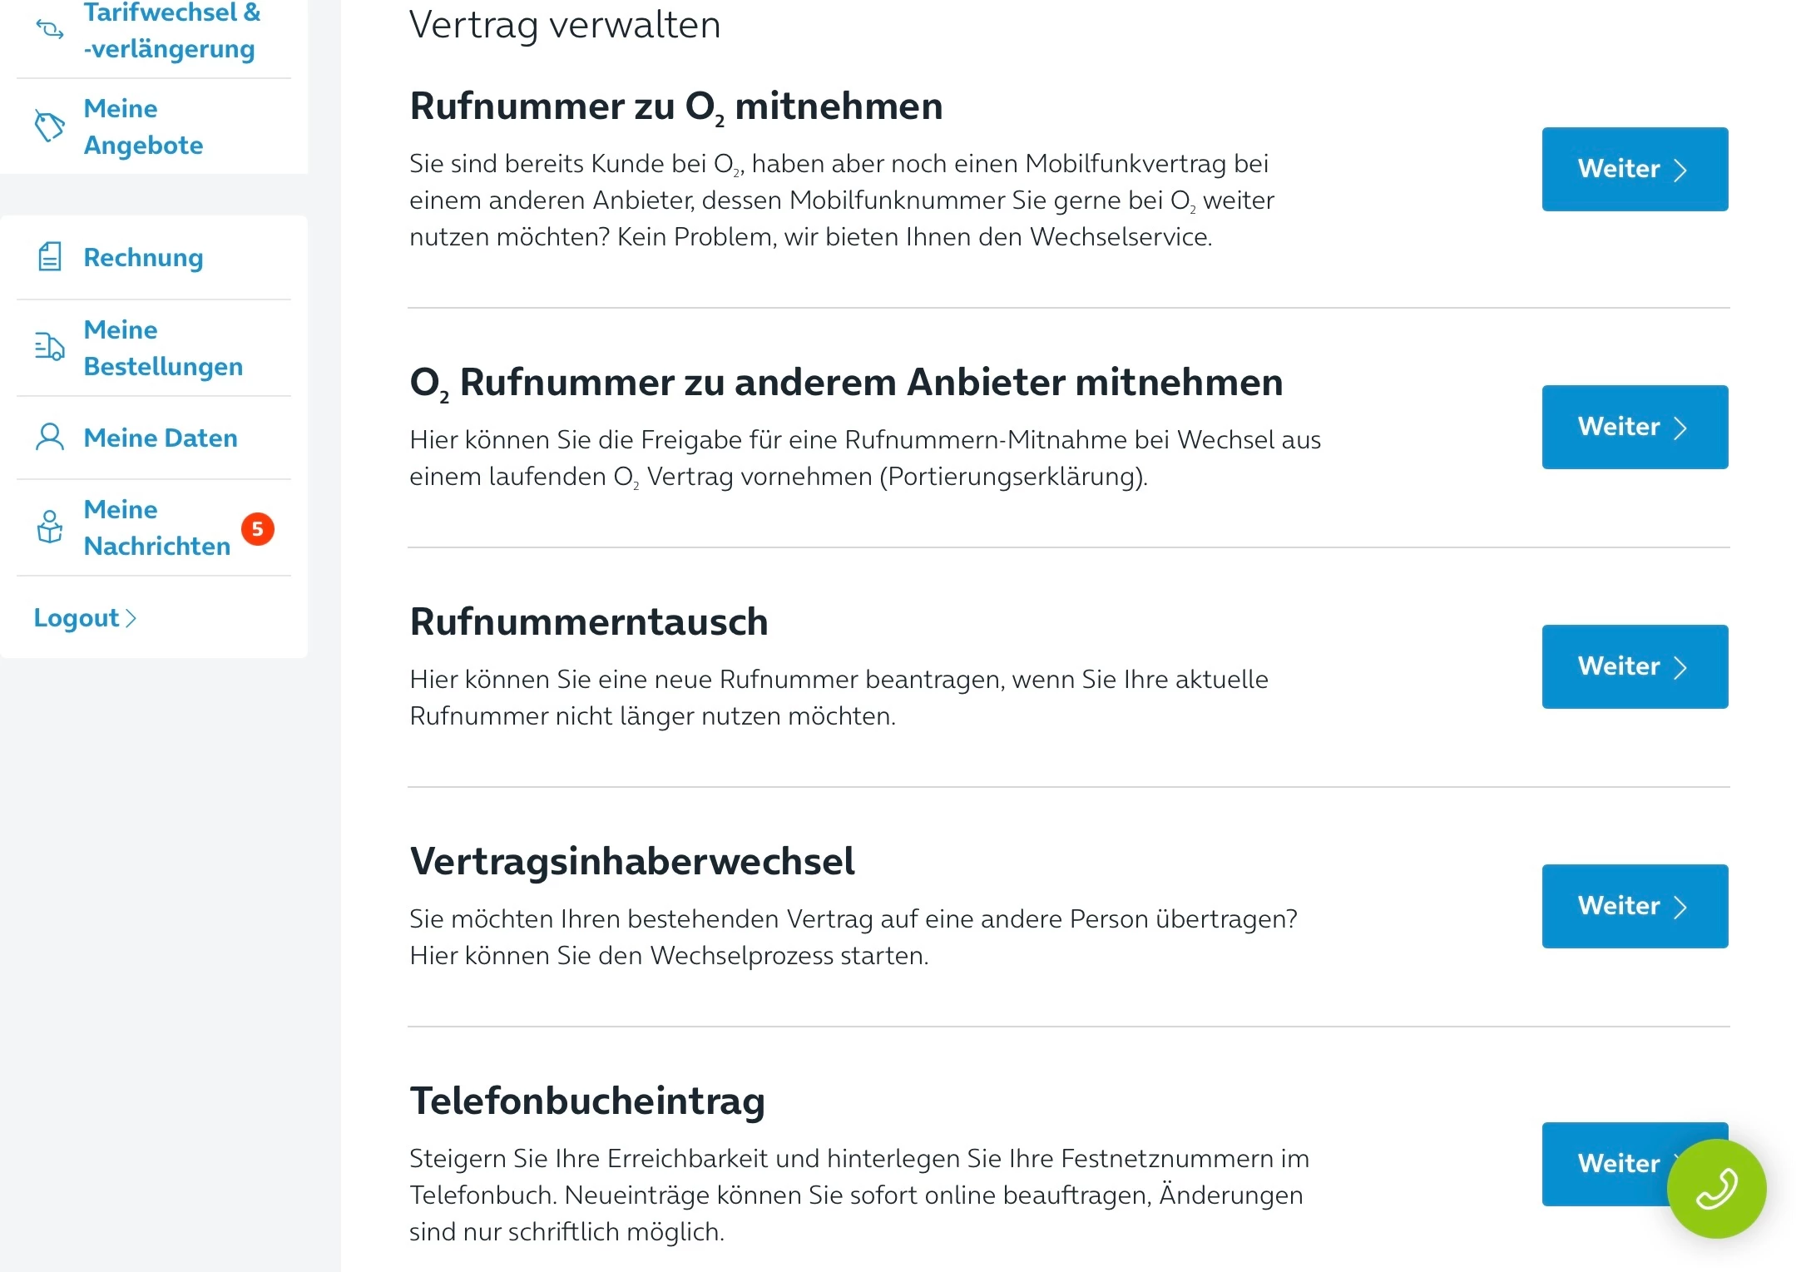Open Rechnung in the sidebar
Screen dimensions: 1796x1272
point(143,258)
